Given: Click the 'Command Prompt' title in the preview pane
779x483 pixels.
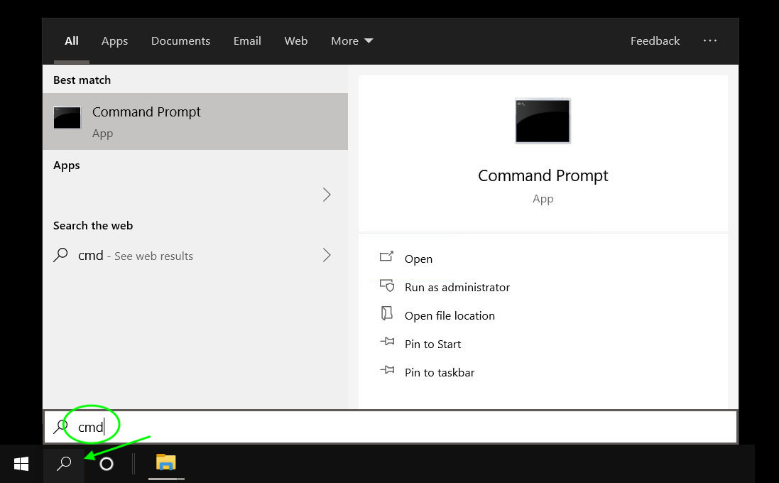Looking at the screenshot, I should tap(543, 175).
